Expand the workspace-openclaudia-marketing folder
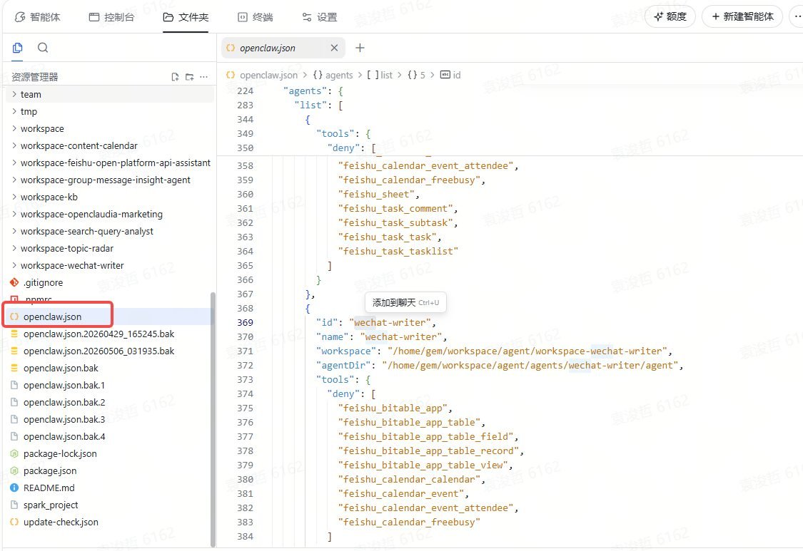Image resolution: width=803 pixels, height=551 pixels. [110, 214]
